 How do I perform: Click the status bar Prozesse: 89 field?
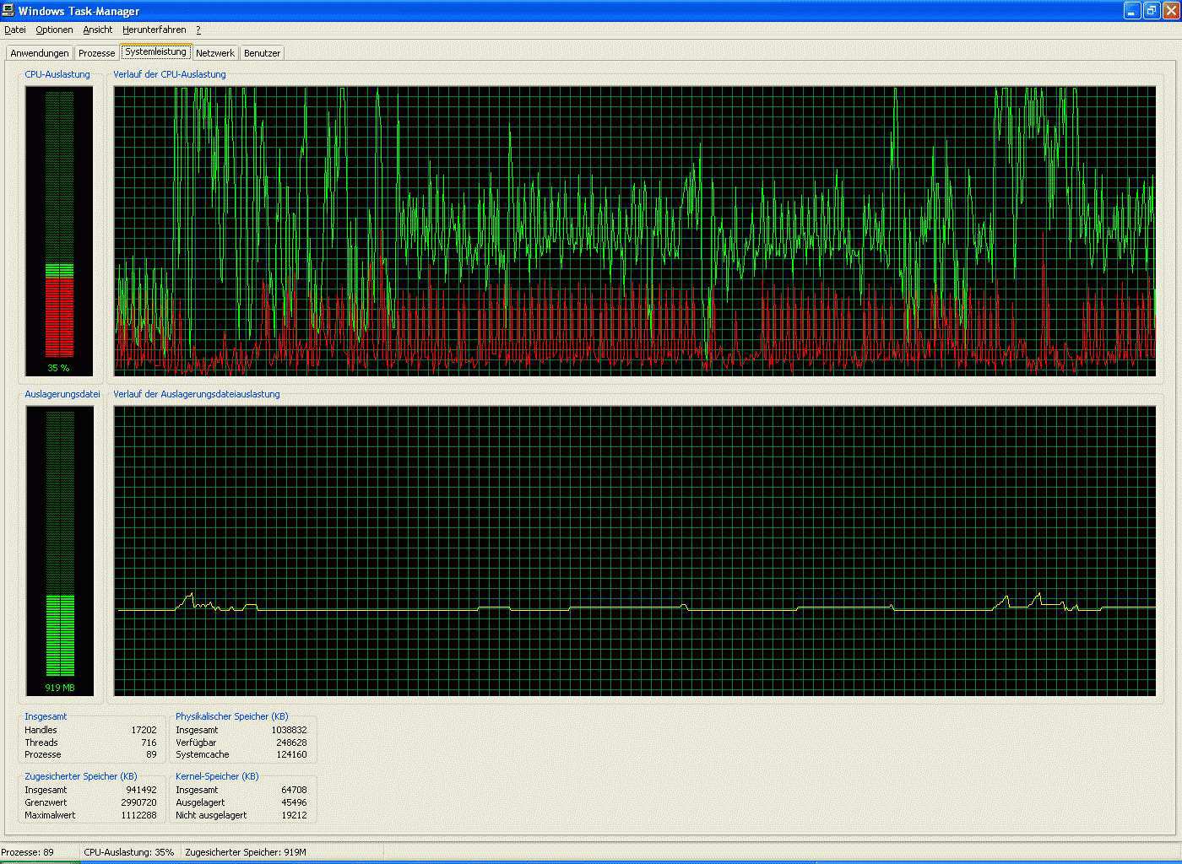coord(38,852)
